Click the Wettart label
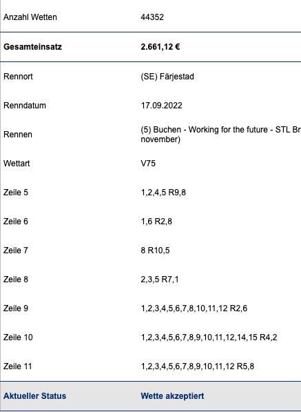Viewport: 301px width, 412px height. point(17,164)
